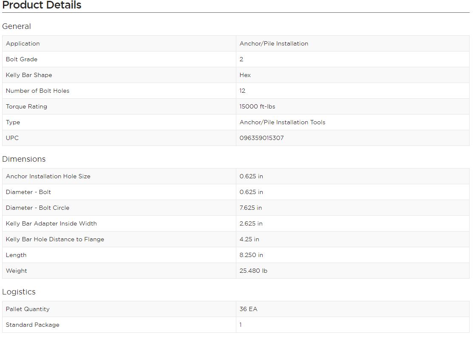Screen dimensions: 476x340
Task: Select the 25.480 lb weight value
Action: pos(253,271)
